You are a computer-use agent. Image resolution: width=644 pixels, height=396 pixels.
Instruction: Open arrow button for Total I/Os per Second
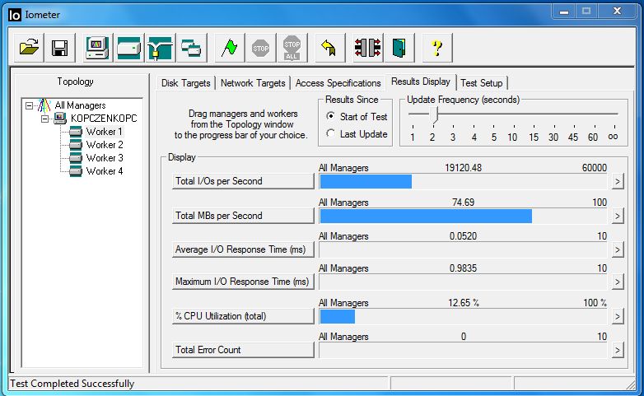point(618,181)
